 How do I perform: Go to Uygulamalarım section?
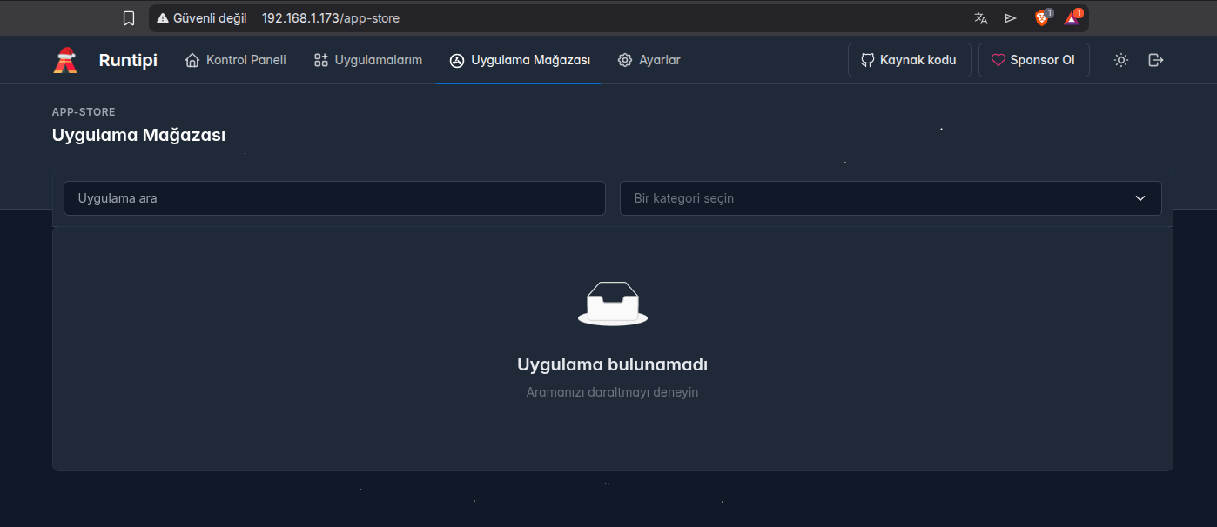(x=368, y=60)
